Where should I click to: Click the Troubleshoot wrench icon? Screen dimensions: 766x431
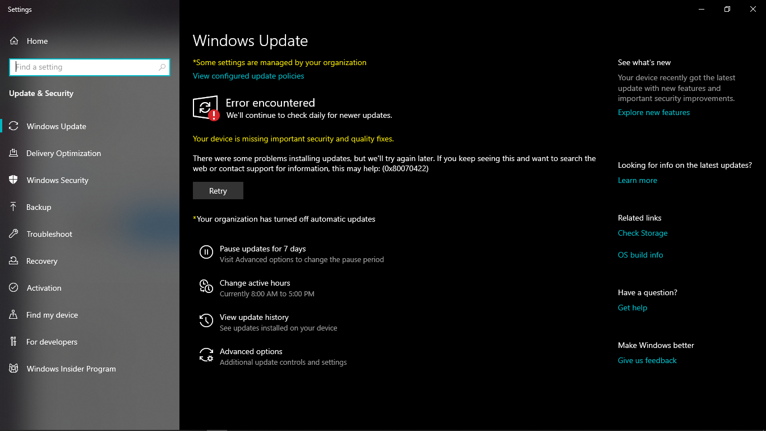[14, 234]
